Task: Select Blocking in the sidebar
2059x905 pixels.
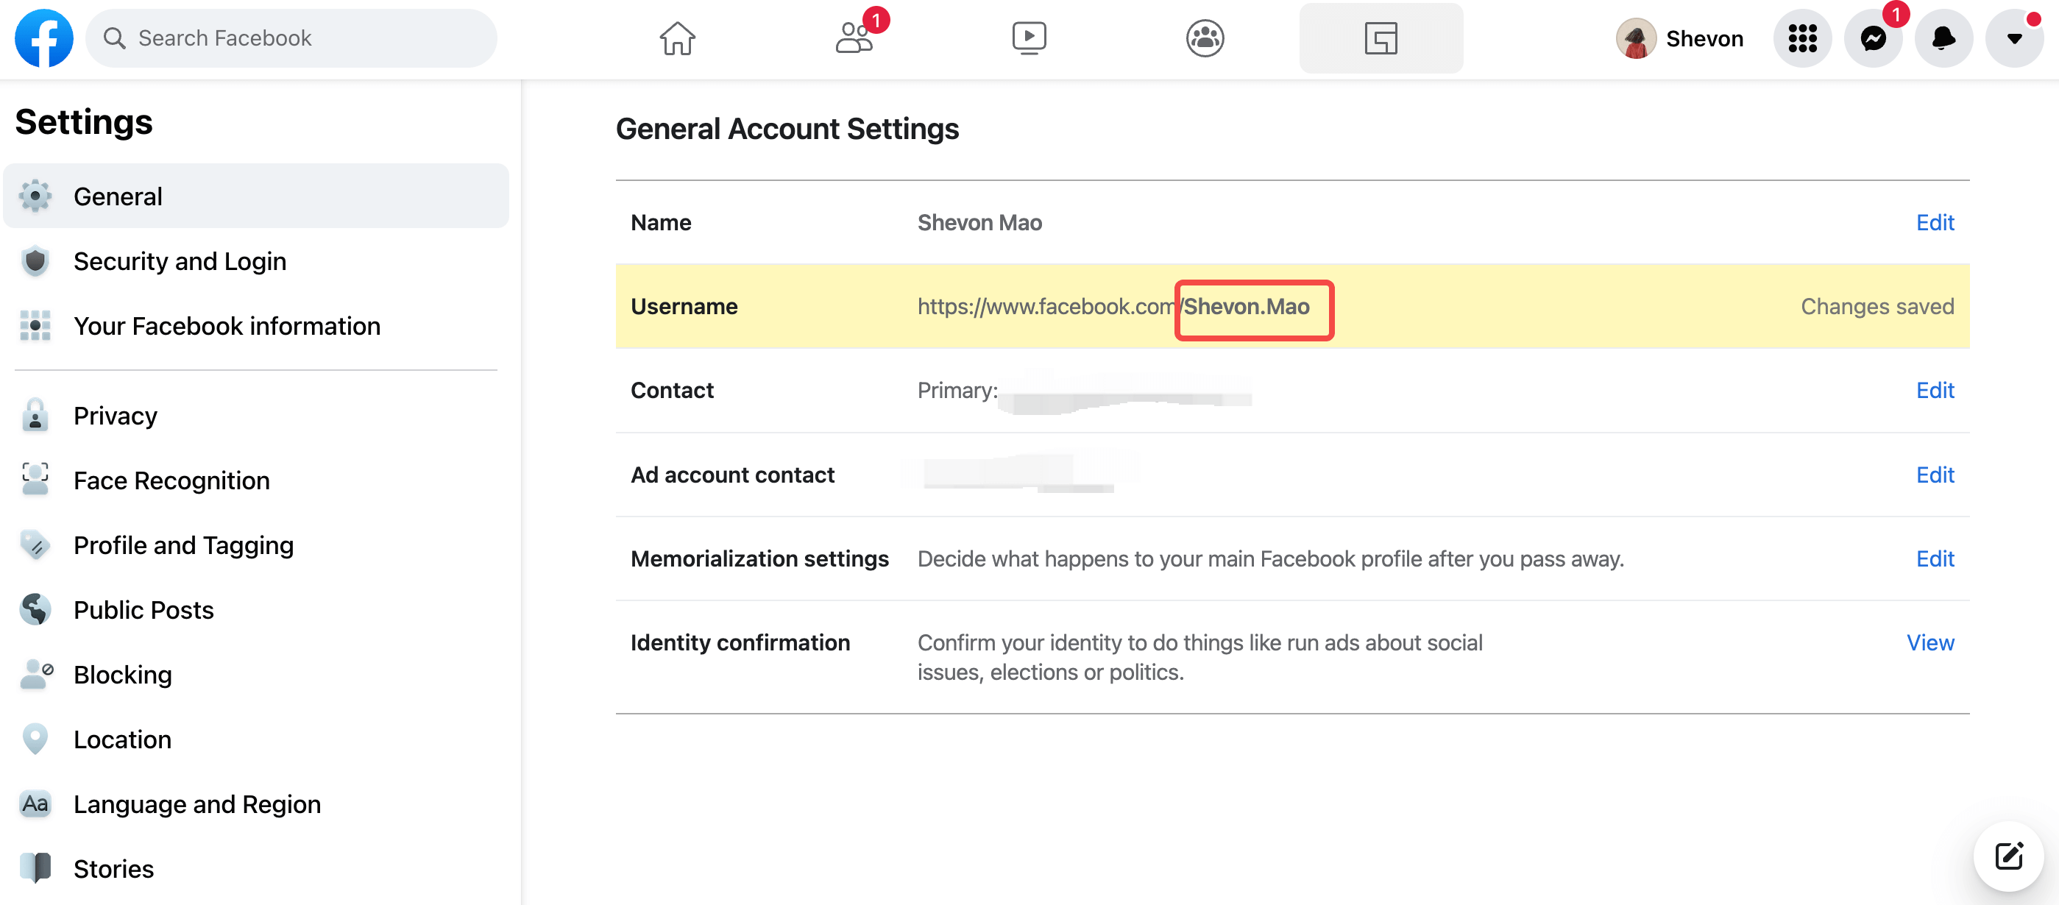Action: pos(122,674)
